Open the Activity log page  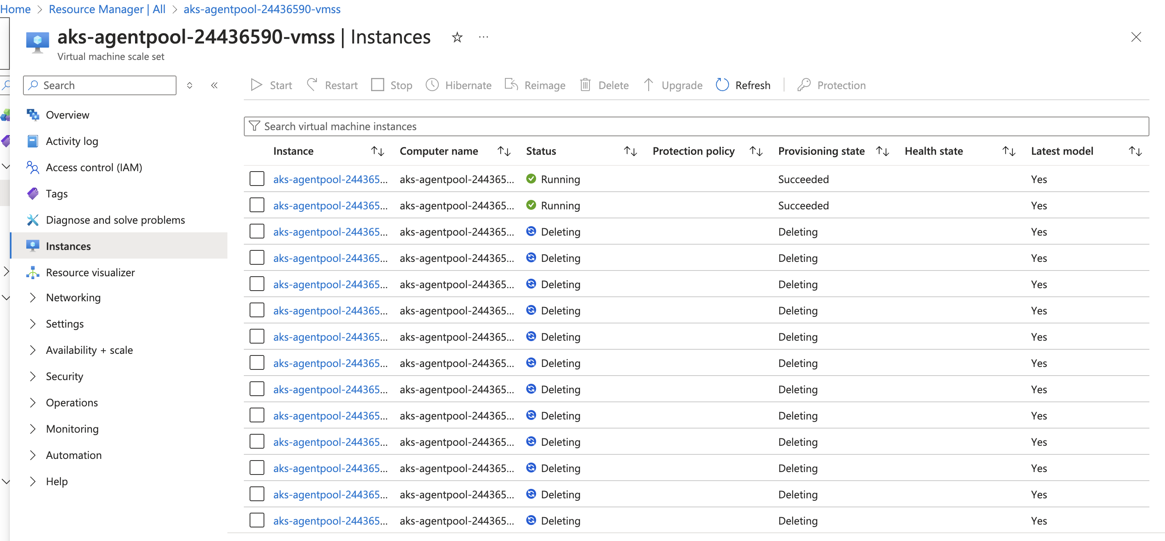click(71, 141)
